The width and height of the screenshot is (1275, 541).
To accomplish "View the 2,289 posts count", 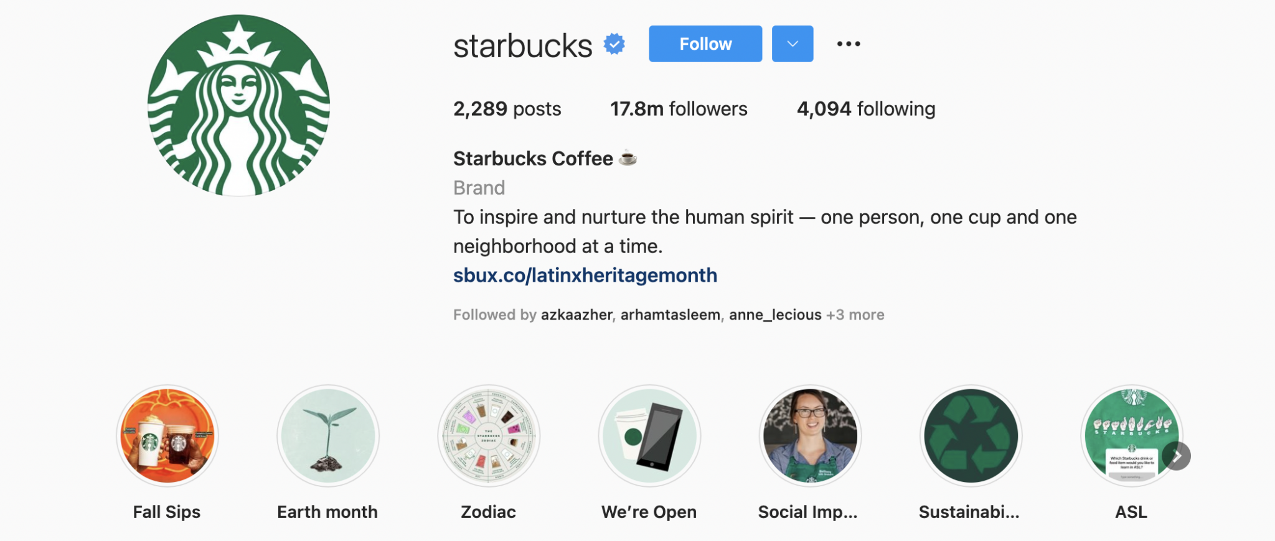I will [x=506, y=108].
